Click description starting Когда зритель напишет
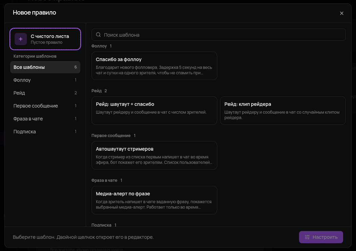Screen dimensions: 356x251 tap(154, 205)
